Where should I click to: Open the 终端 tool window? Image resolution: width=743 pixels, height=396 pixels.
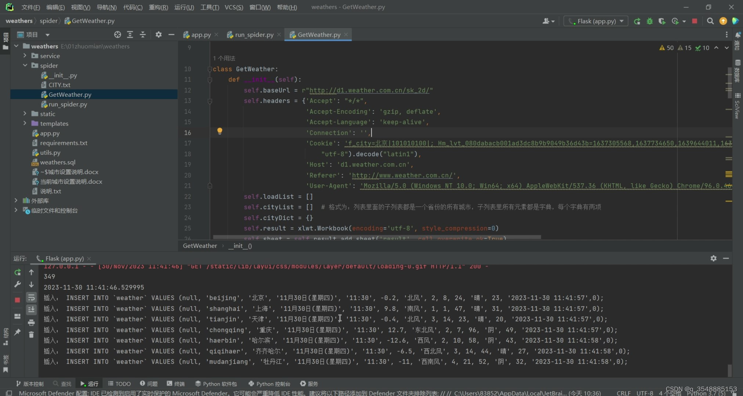175,384
